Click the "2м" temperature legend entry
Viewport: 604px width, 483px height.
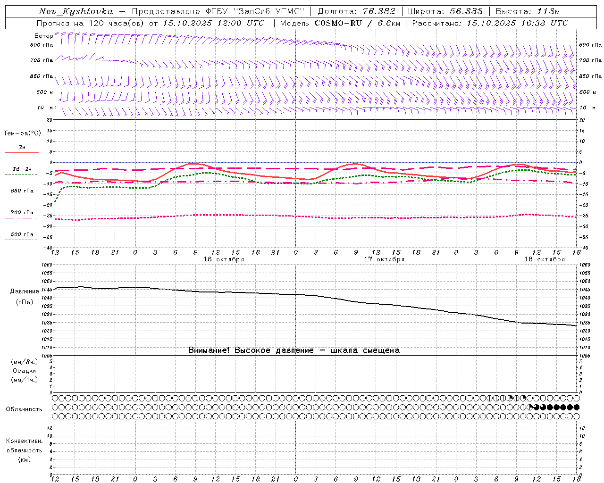pyautogui.click(x=22, y=148)
